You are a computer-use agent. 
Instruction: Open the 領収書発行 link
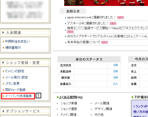click(x=13, y=48)
